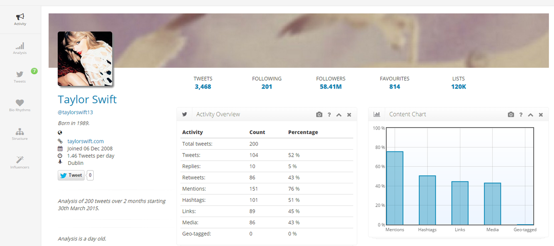Click the calendar icon beside joined date
The image size is (554, 246).
coord(60,149)
